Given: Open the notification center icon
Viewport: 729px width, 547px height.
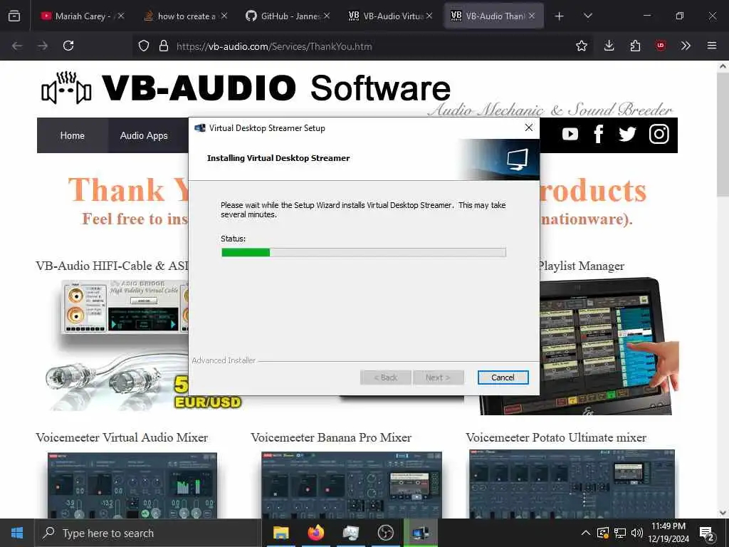Looking at the screenshot, I should tap(707, 533).
